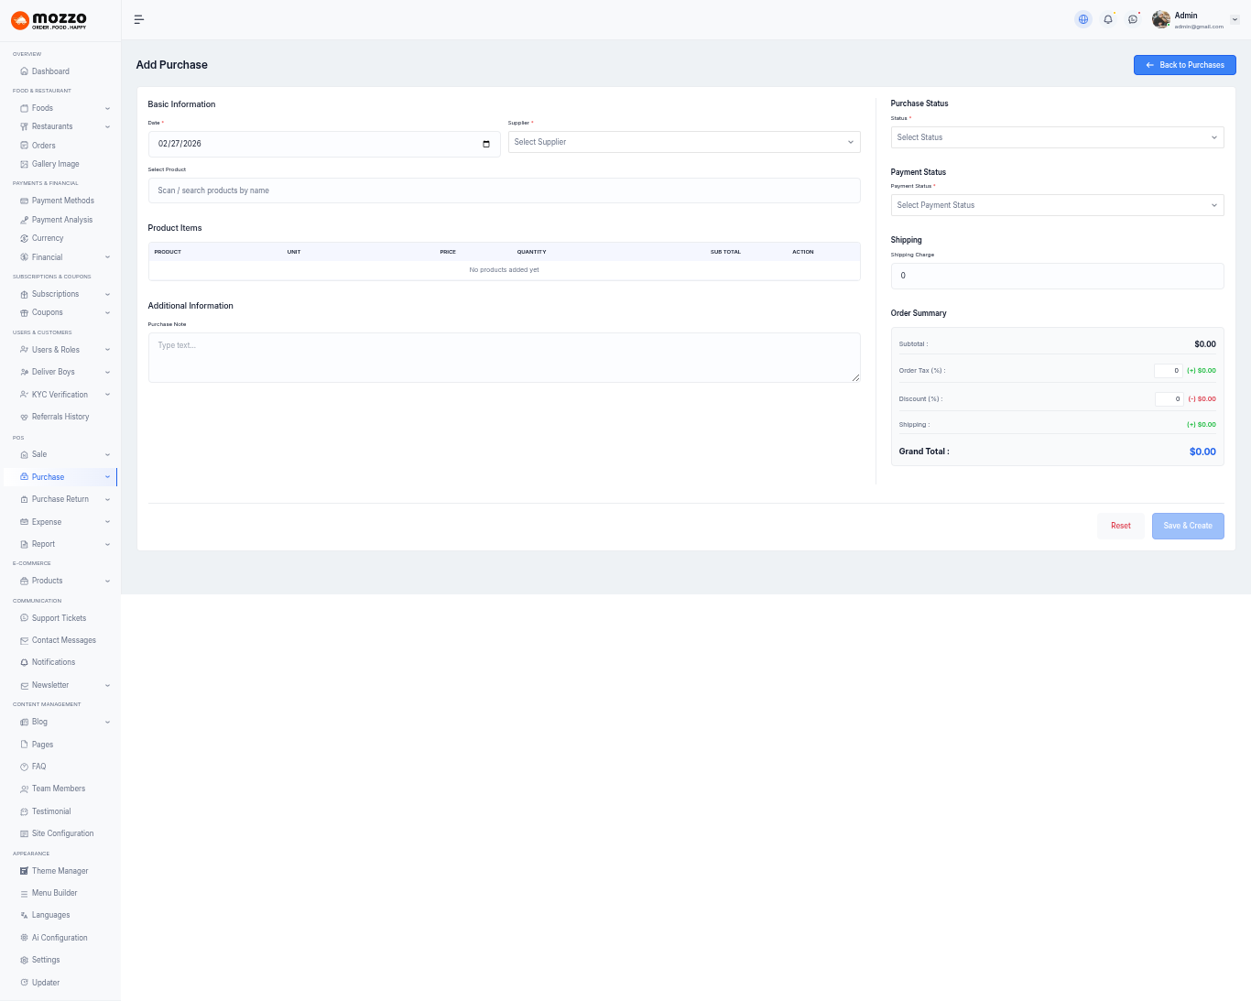This screenshot has height=1001, width=1251.
Task: Click the Admin profile avatar
Action: pyautogui.click(x=1161, y=19)
